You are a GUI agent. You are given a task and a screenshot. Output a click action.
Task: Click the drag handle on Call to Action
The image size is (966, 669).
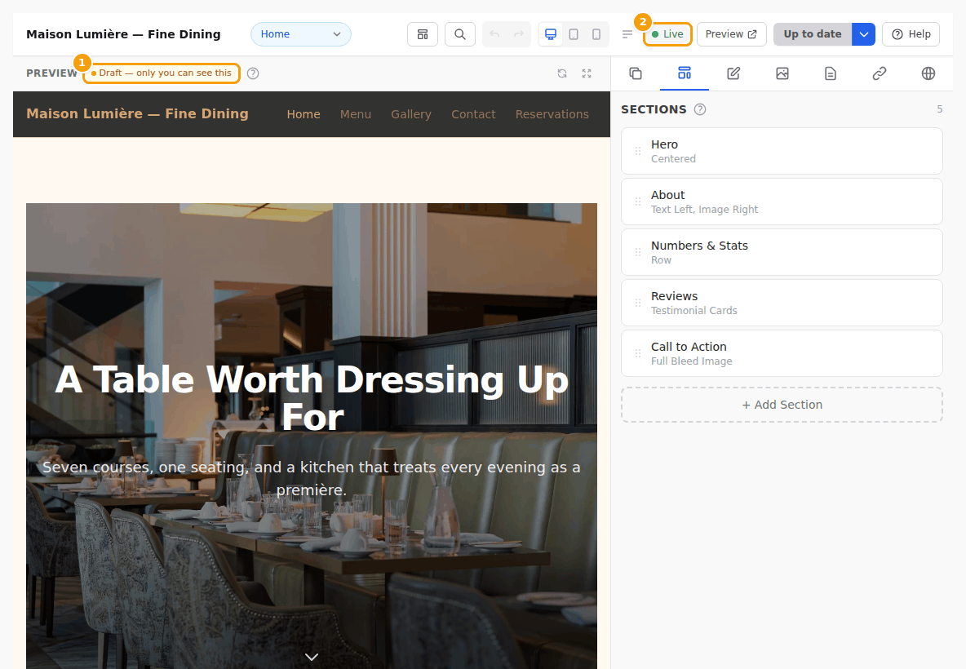pos(638,353)
